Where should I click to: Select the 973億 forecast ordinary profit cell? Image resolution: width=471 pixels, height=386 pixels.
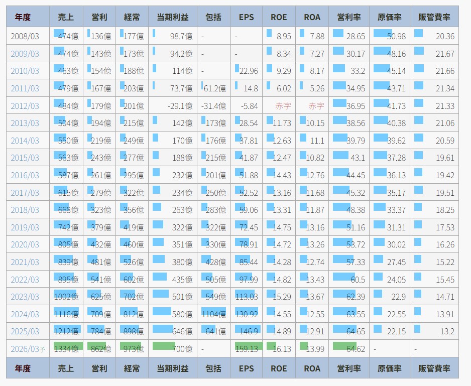[x=132, y=349]
